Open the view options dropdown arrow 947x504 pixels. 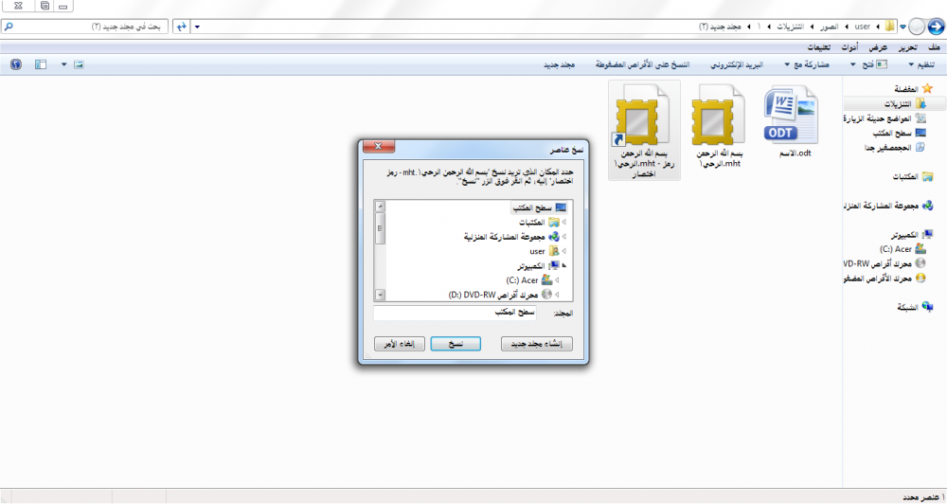coord(64,64)
